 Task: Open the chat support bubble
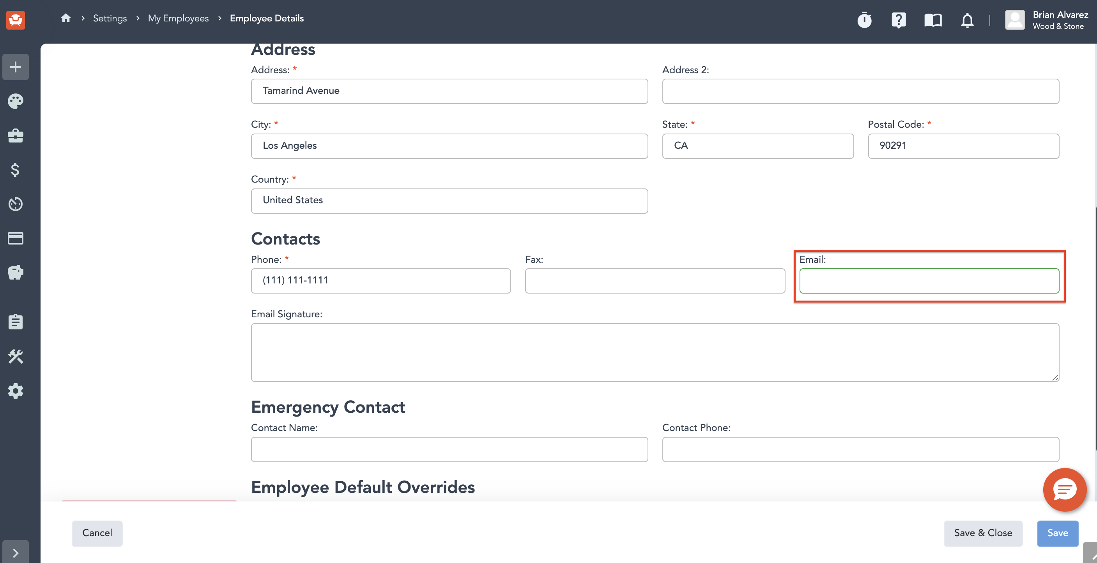[1065, 490]
